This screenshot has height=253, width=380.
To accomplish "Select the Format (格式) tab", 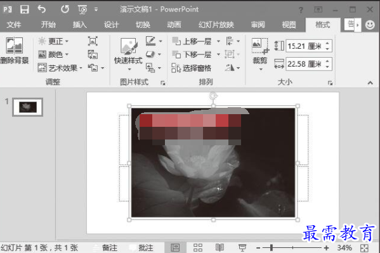I will tap(322, 25).
